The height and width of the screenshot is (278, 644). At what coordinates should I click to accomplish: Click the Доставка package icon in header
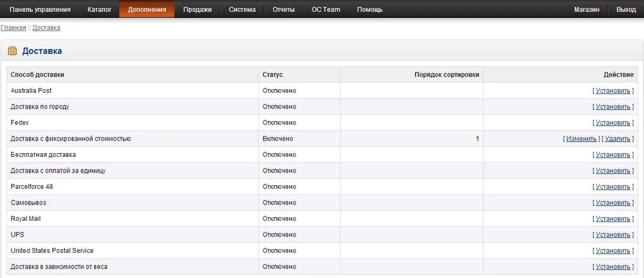coord(13,51)
